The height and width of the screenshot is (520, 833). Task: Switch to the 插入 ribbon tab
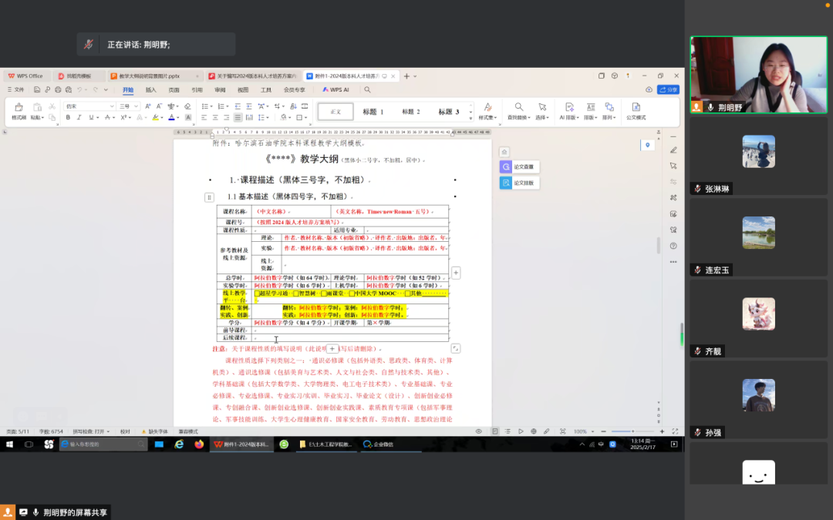151,89
